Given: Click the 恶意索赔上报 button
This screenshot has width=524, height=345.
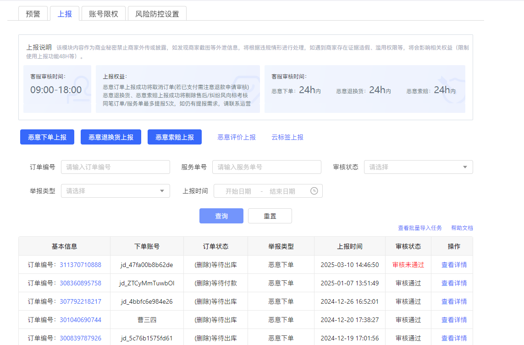Looking at the screenshot, I should pos(175,137).
